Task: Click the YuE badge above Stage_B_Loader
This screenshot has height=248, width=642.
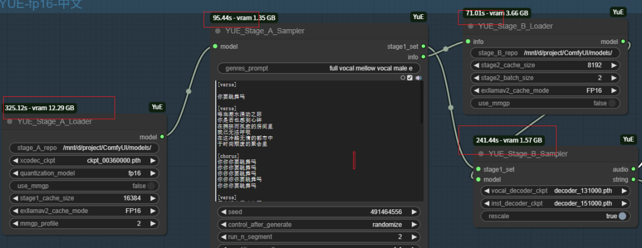Action: point(618,12)
